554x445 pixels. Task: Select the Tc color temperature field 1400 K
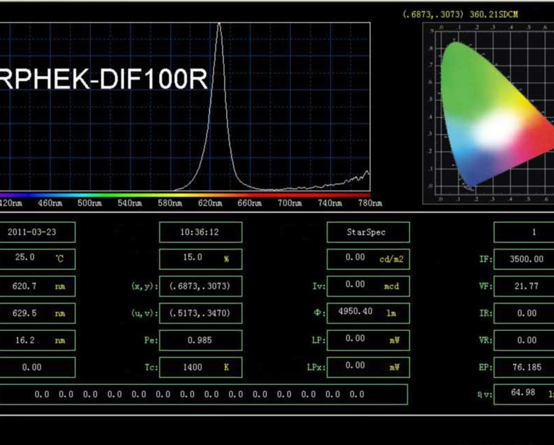tap(200, 367)
